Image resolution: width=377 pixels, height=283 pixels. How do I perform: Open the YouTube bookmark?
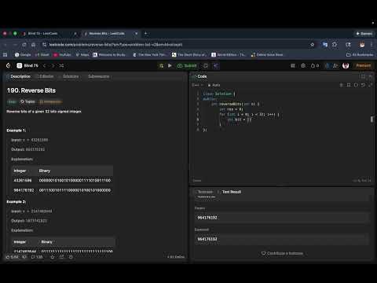tap(62, 55)
